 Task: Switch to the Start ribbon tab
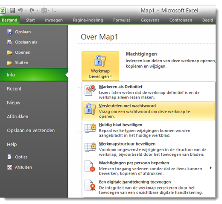coord(30,20)
